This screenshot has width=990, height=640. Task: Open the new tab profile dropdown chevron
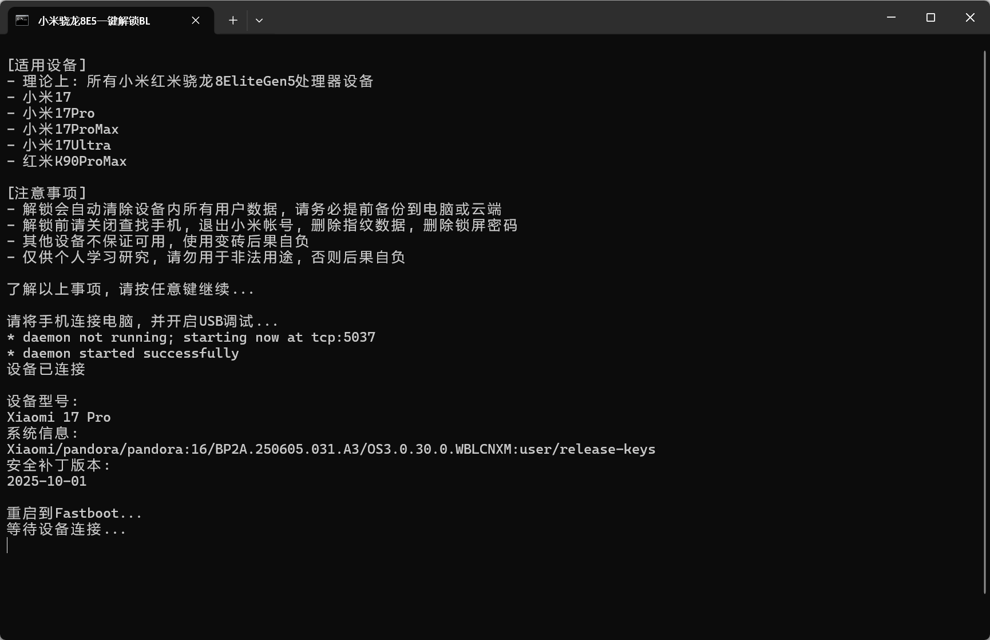[259, 20]
